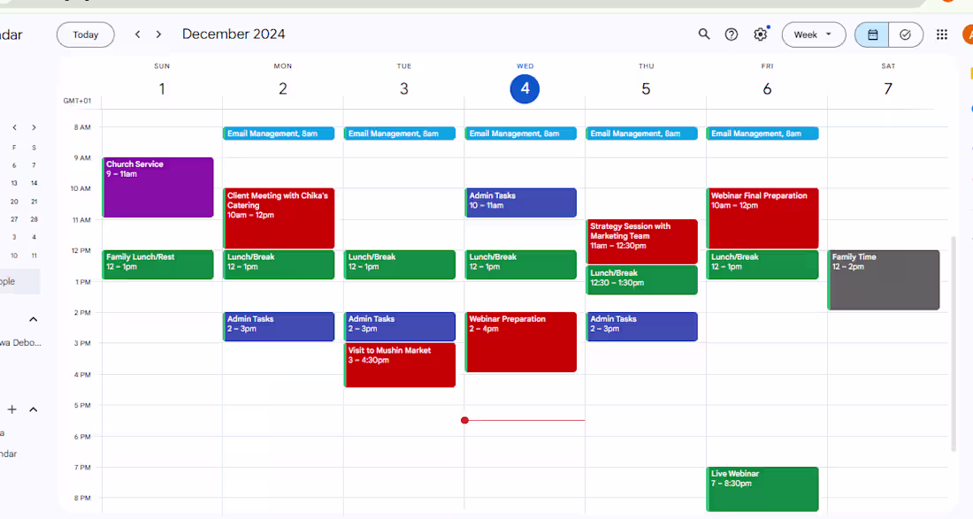Click the red current time indicator

pyautogui.click(x=465, y=420)
